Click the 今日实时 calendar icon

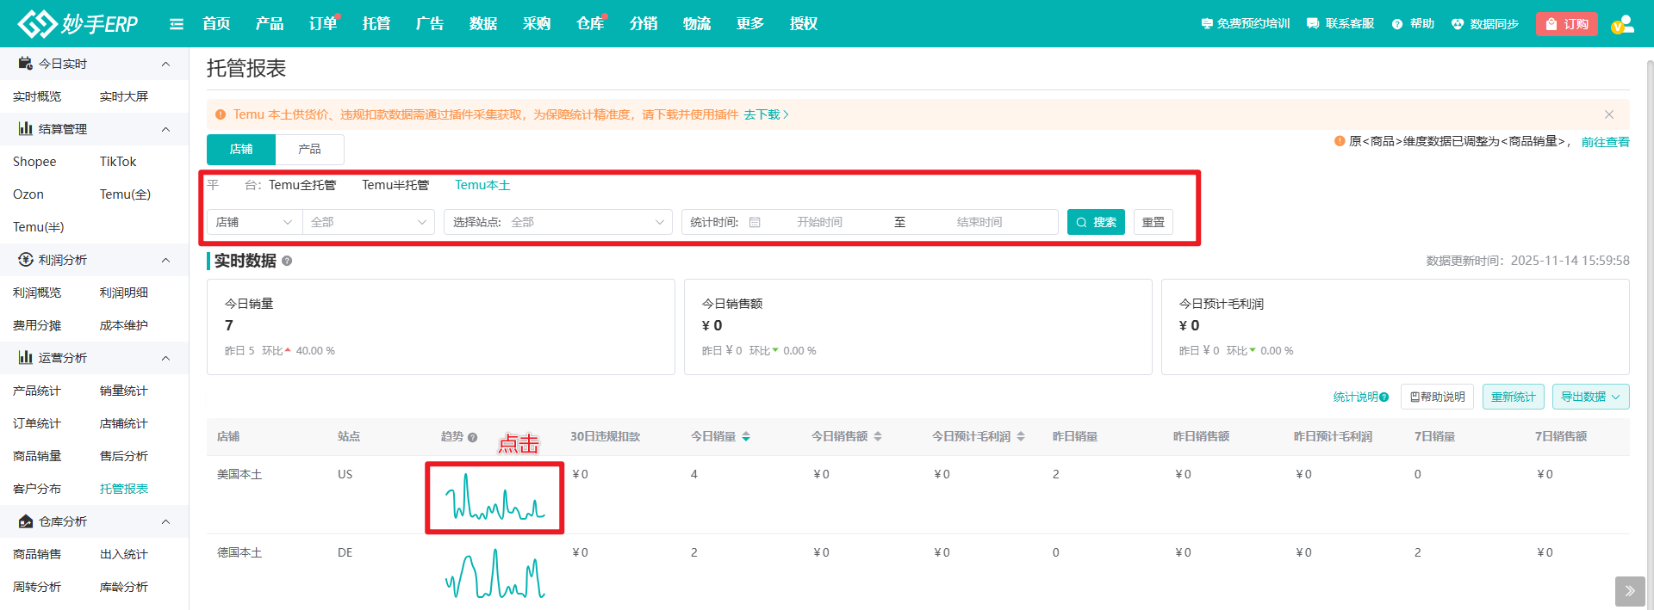point(25,64)
